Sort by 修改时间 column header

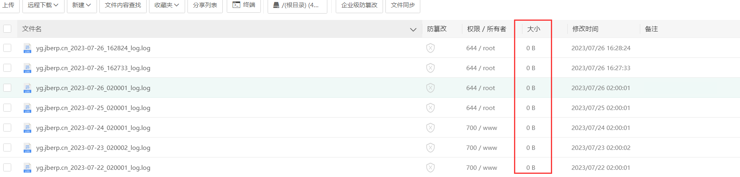pos(585,29)
